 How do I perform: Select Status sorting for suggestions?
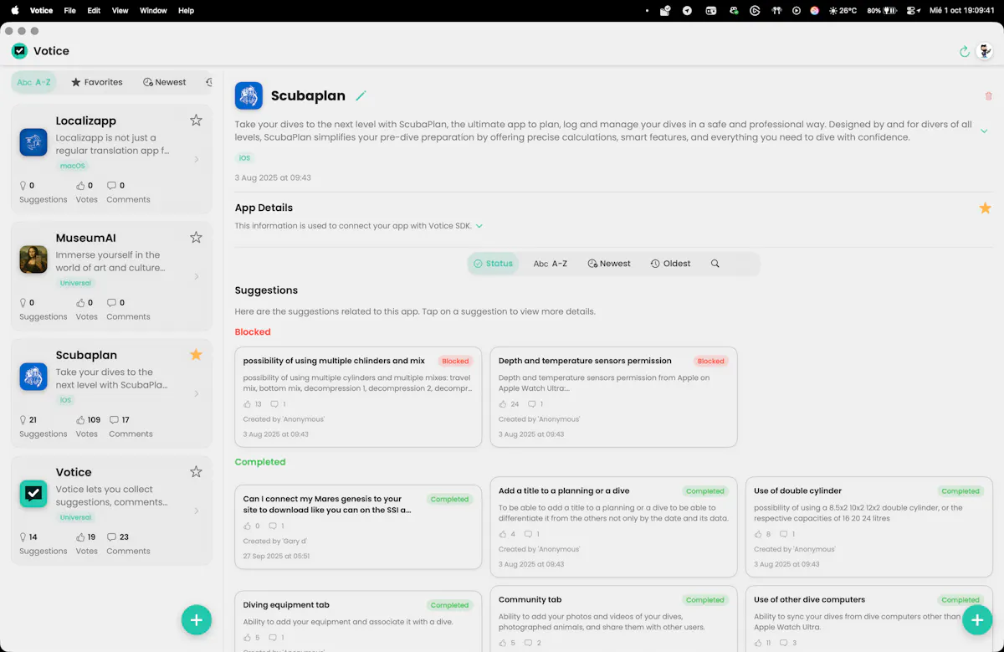[493, 264]
